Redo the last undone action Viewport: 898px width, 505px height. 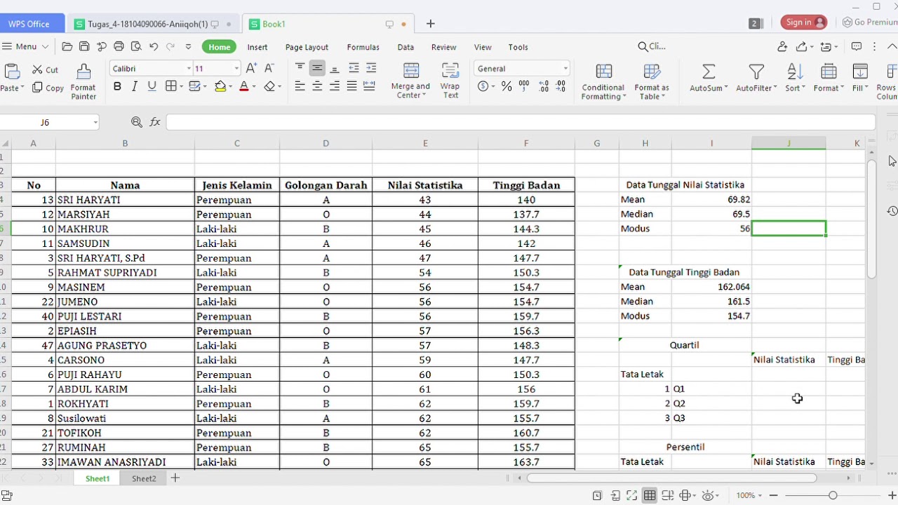pos(170,47)
